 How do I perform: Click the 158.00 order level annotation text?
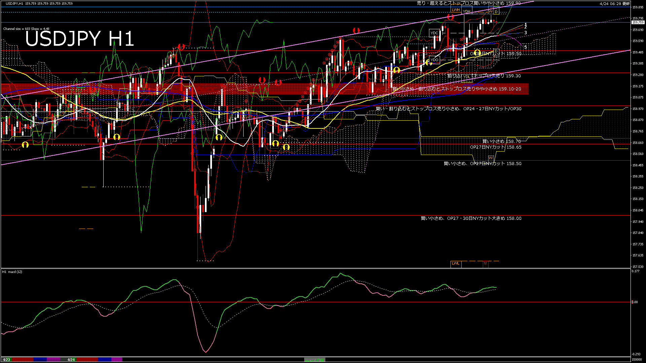pos(471,218)
